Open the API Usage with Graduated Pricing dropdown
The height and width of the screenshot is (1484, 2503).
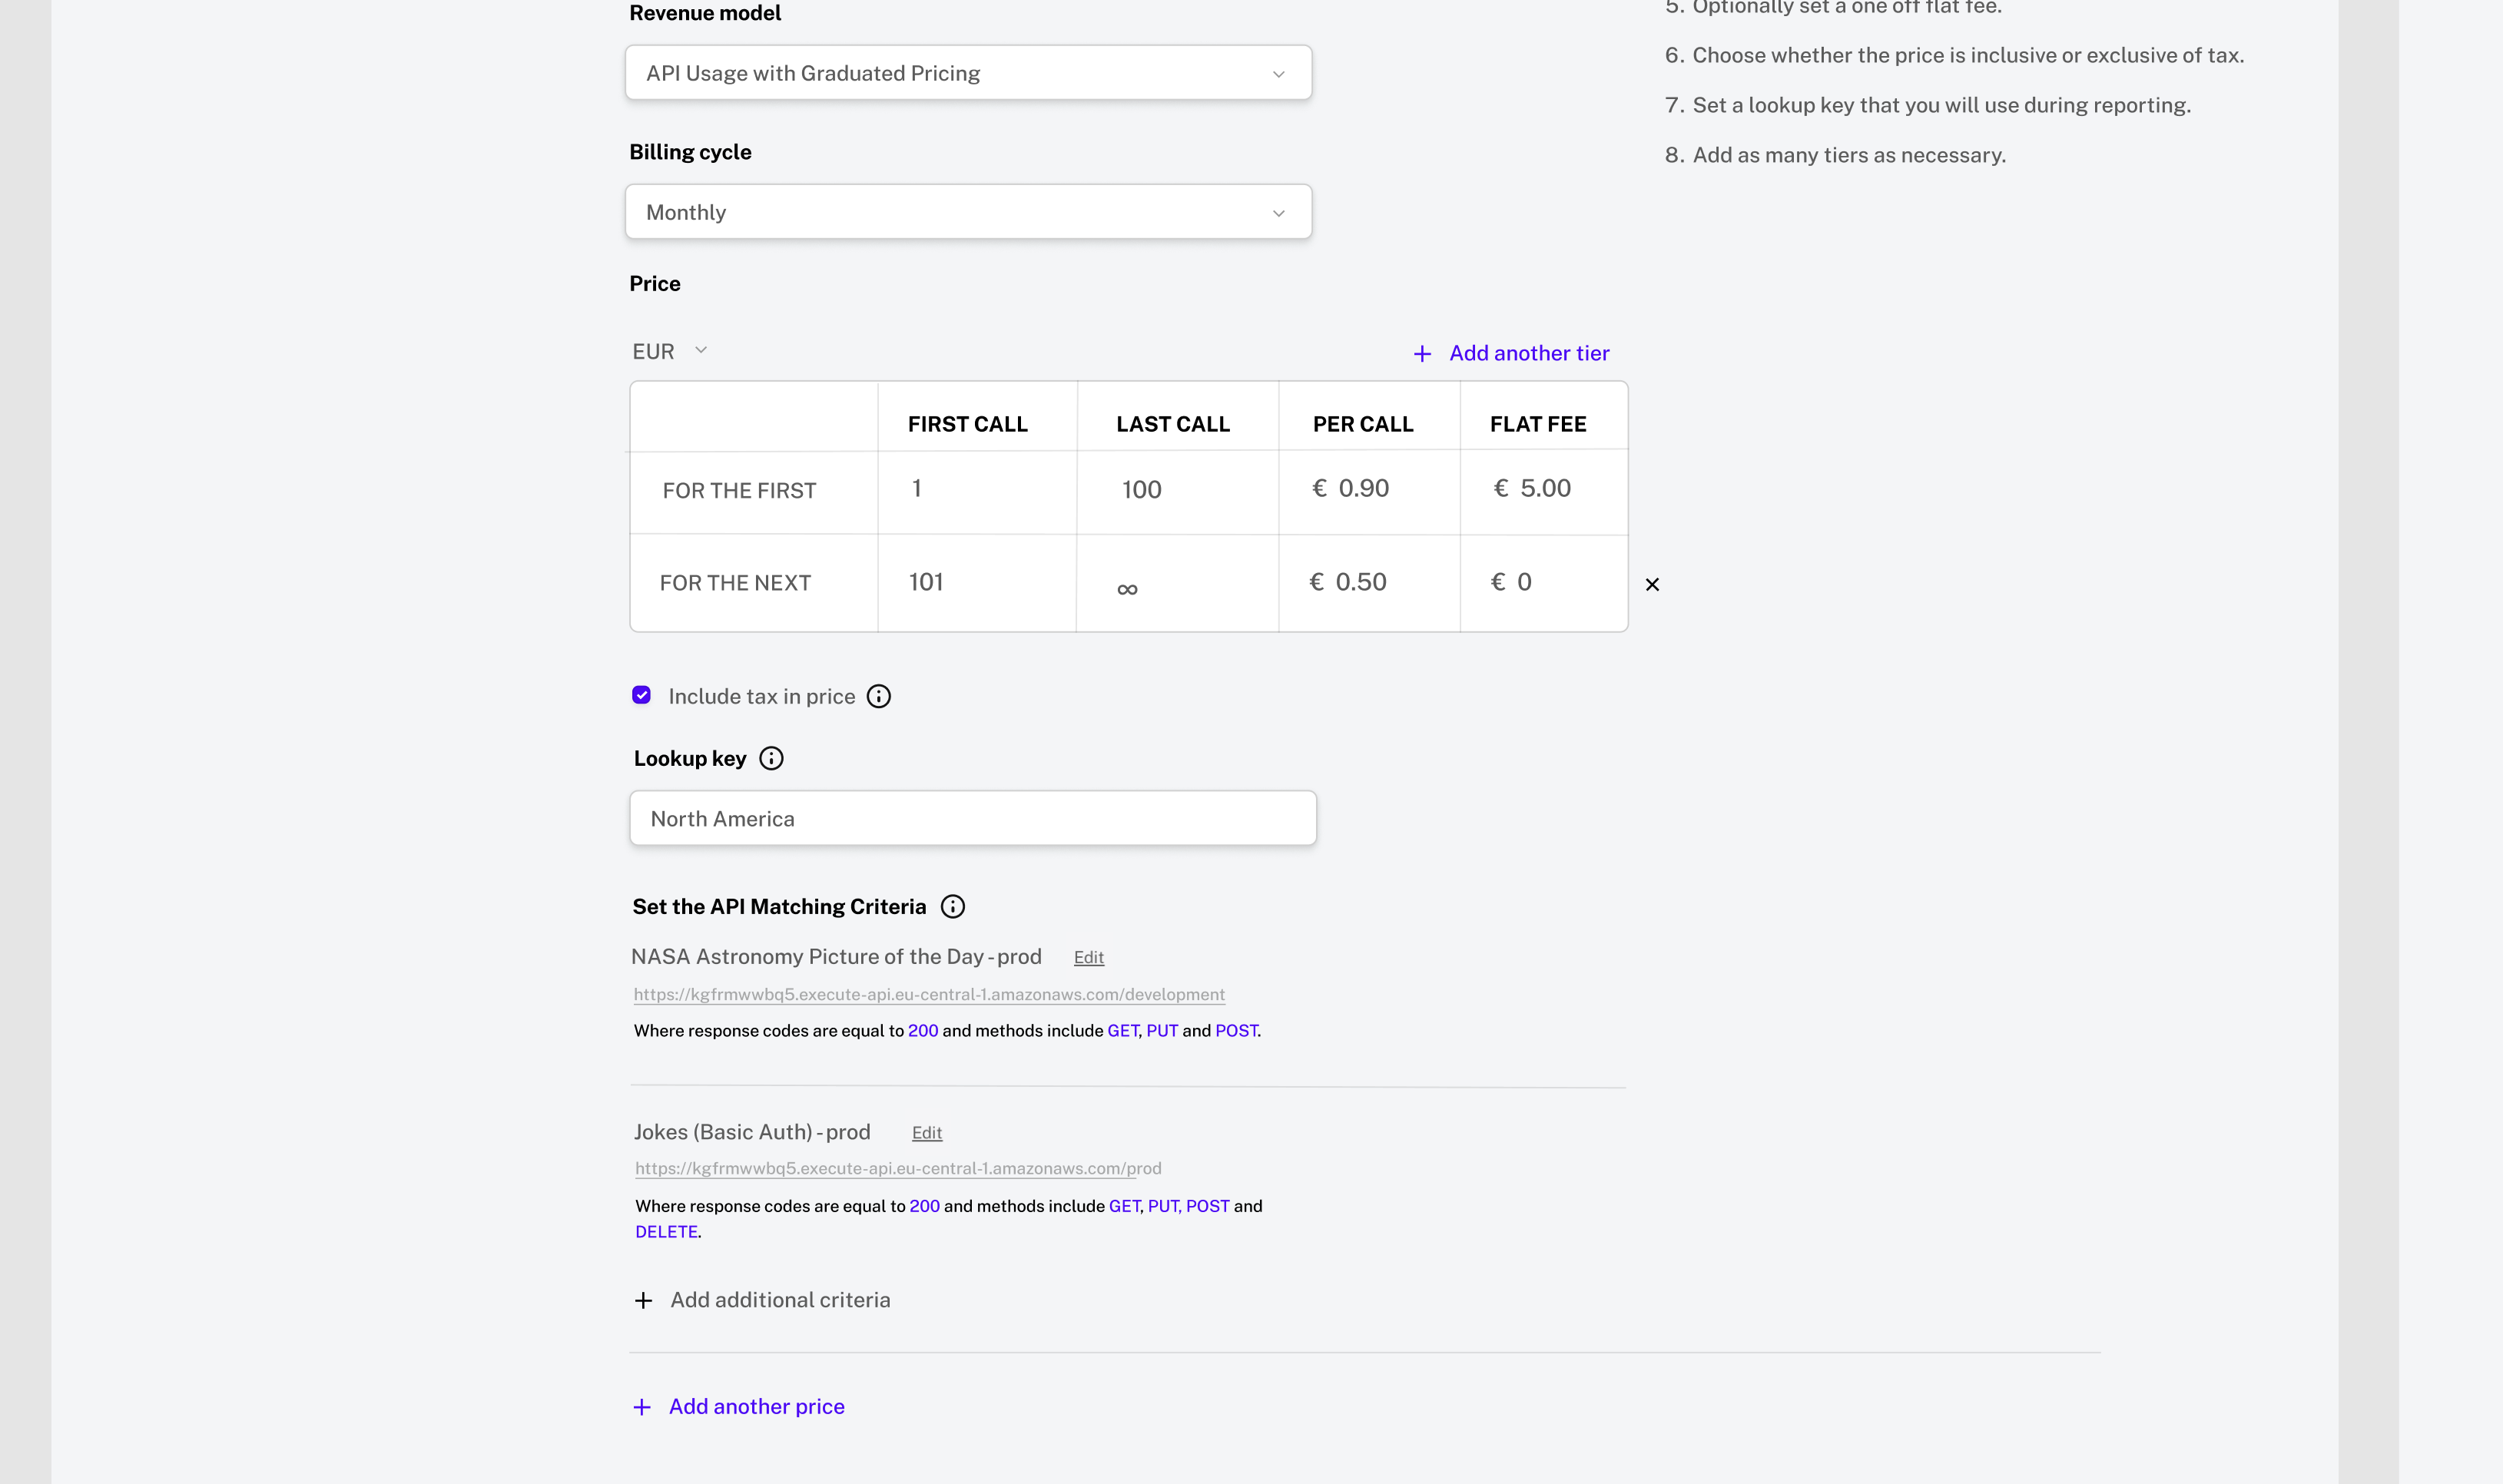click(968, 72)
